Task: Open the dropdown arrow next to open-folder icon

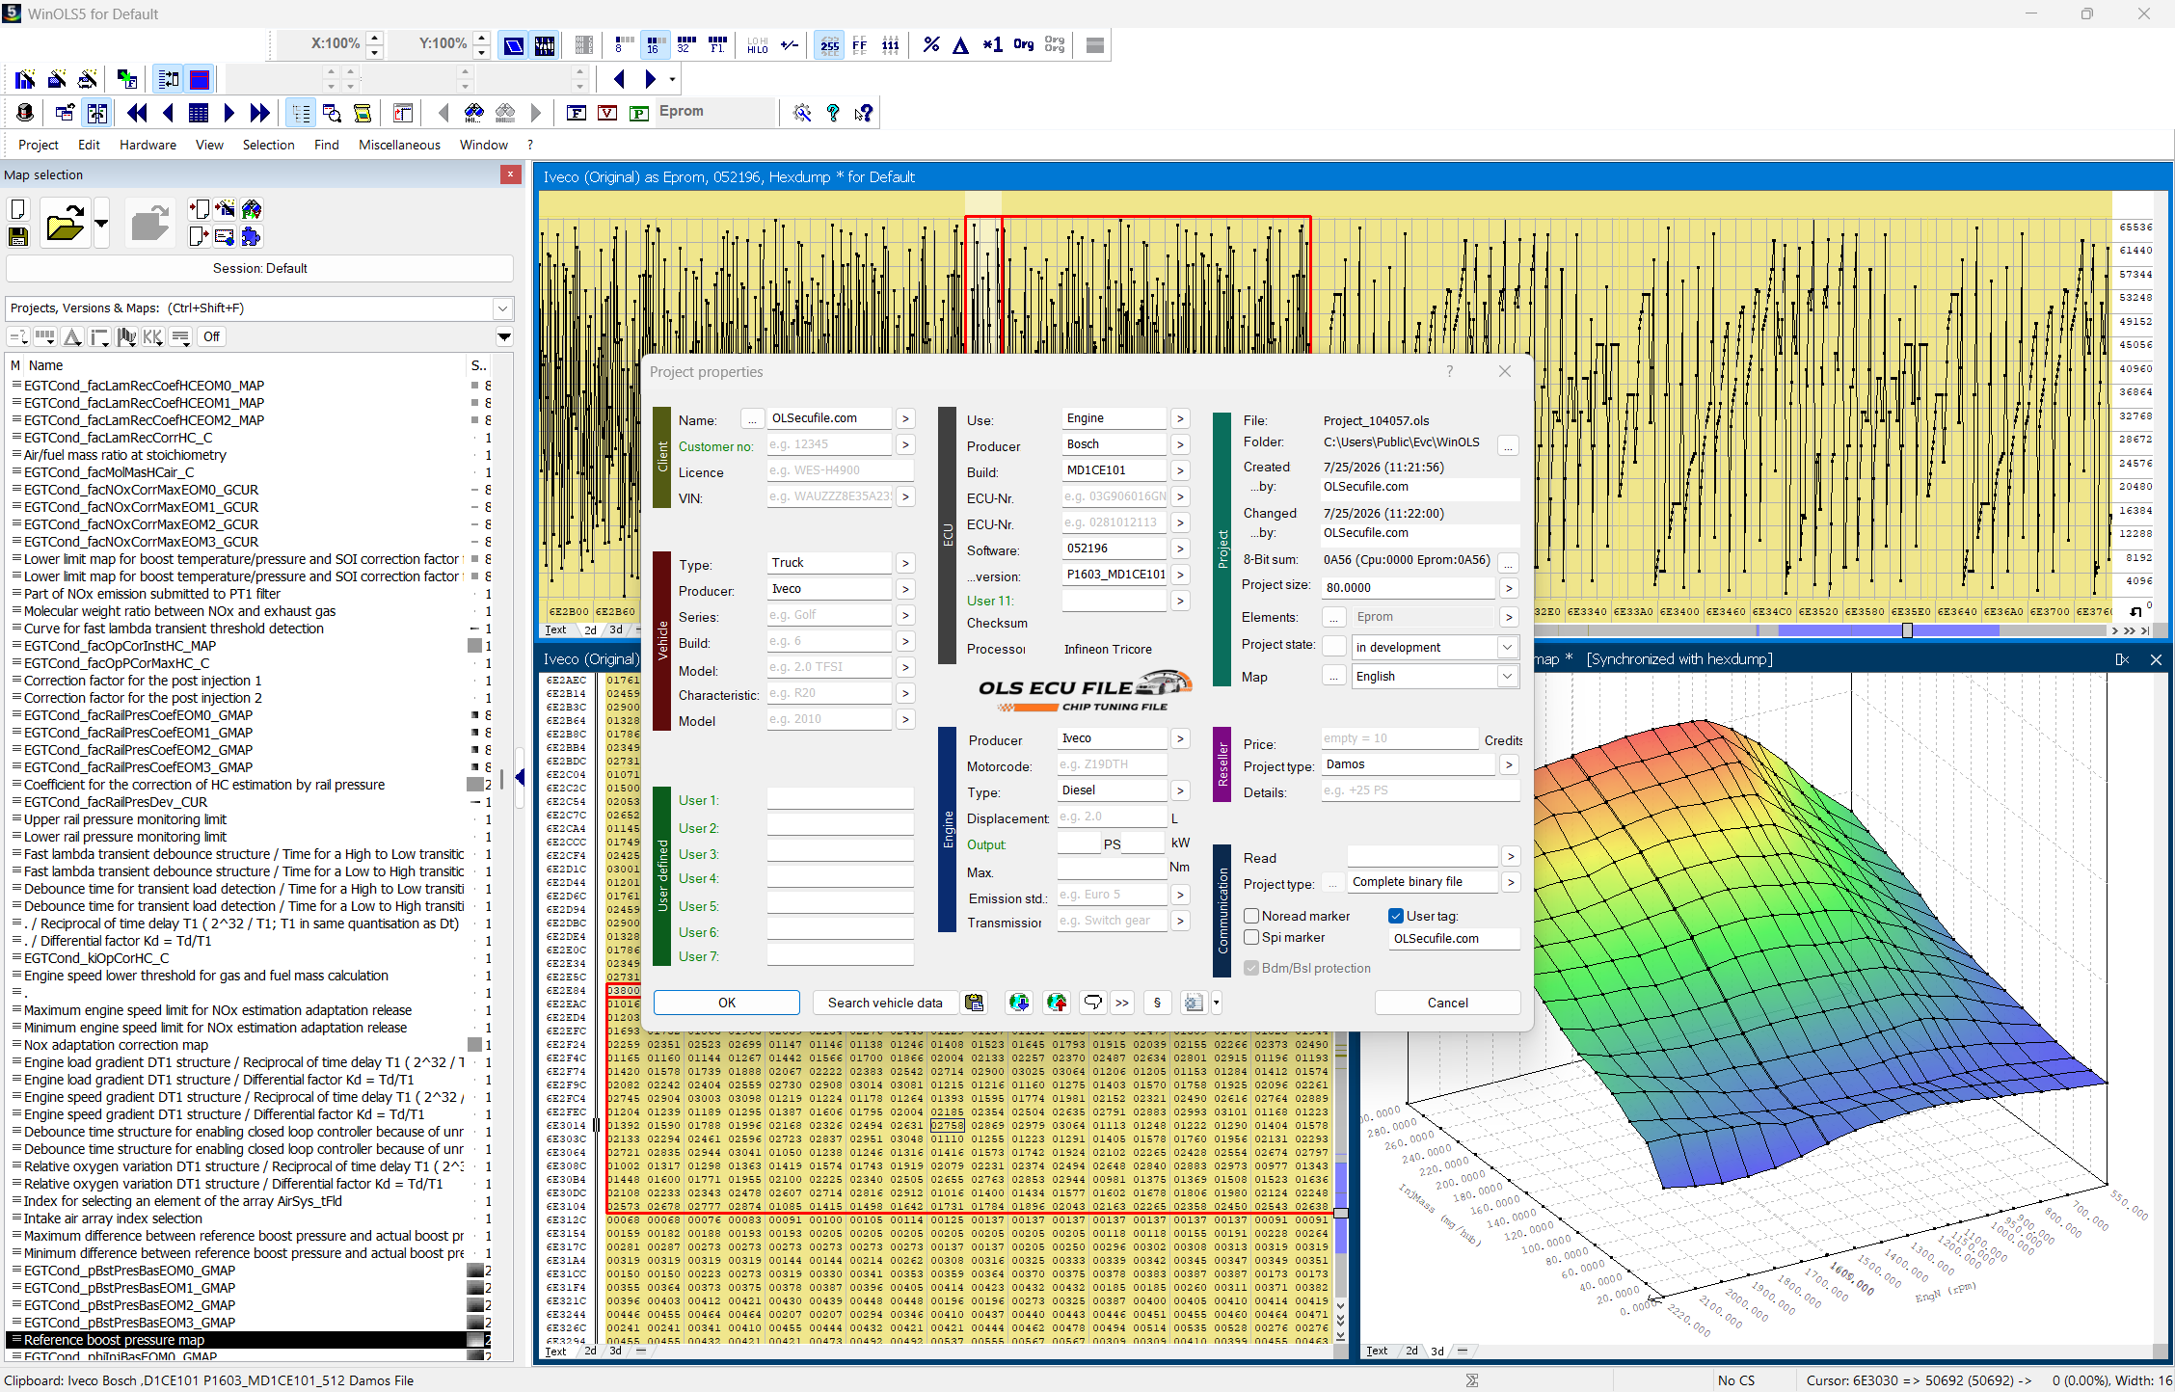Action: 101,224
